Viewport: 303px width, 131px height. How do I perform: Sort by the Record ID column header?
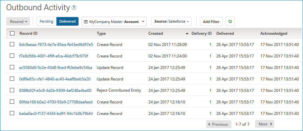[x=28, y=33]
